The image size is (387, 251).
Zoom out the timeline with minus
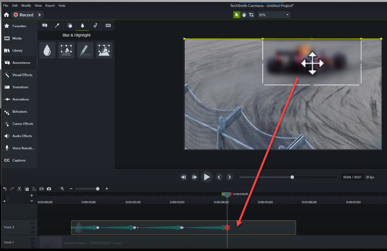click(71, 189)
